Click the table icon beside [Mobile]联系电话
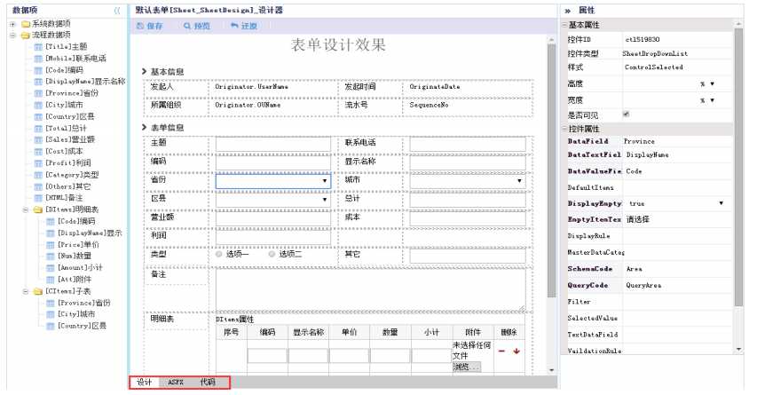 pyautogui.click(x=38, y=59)
